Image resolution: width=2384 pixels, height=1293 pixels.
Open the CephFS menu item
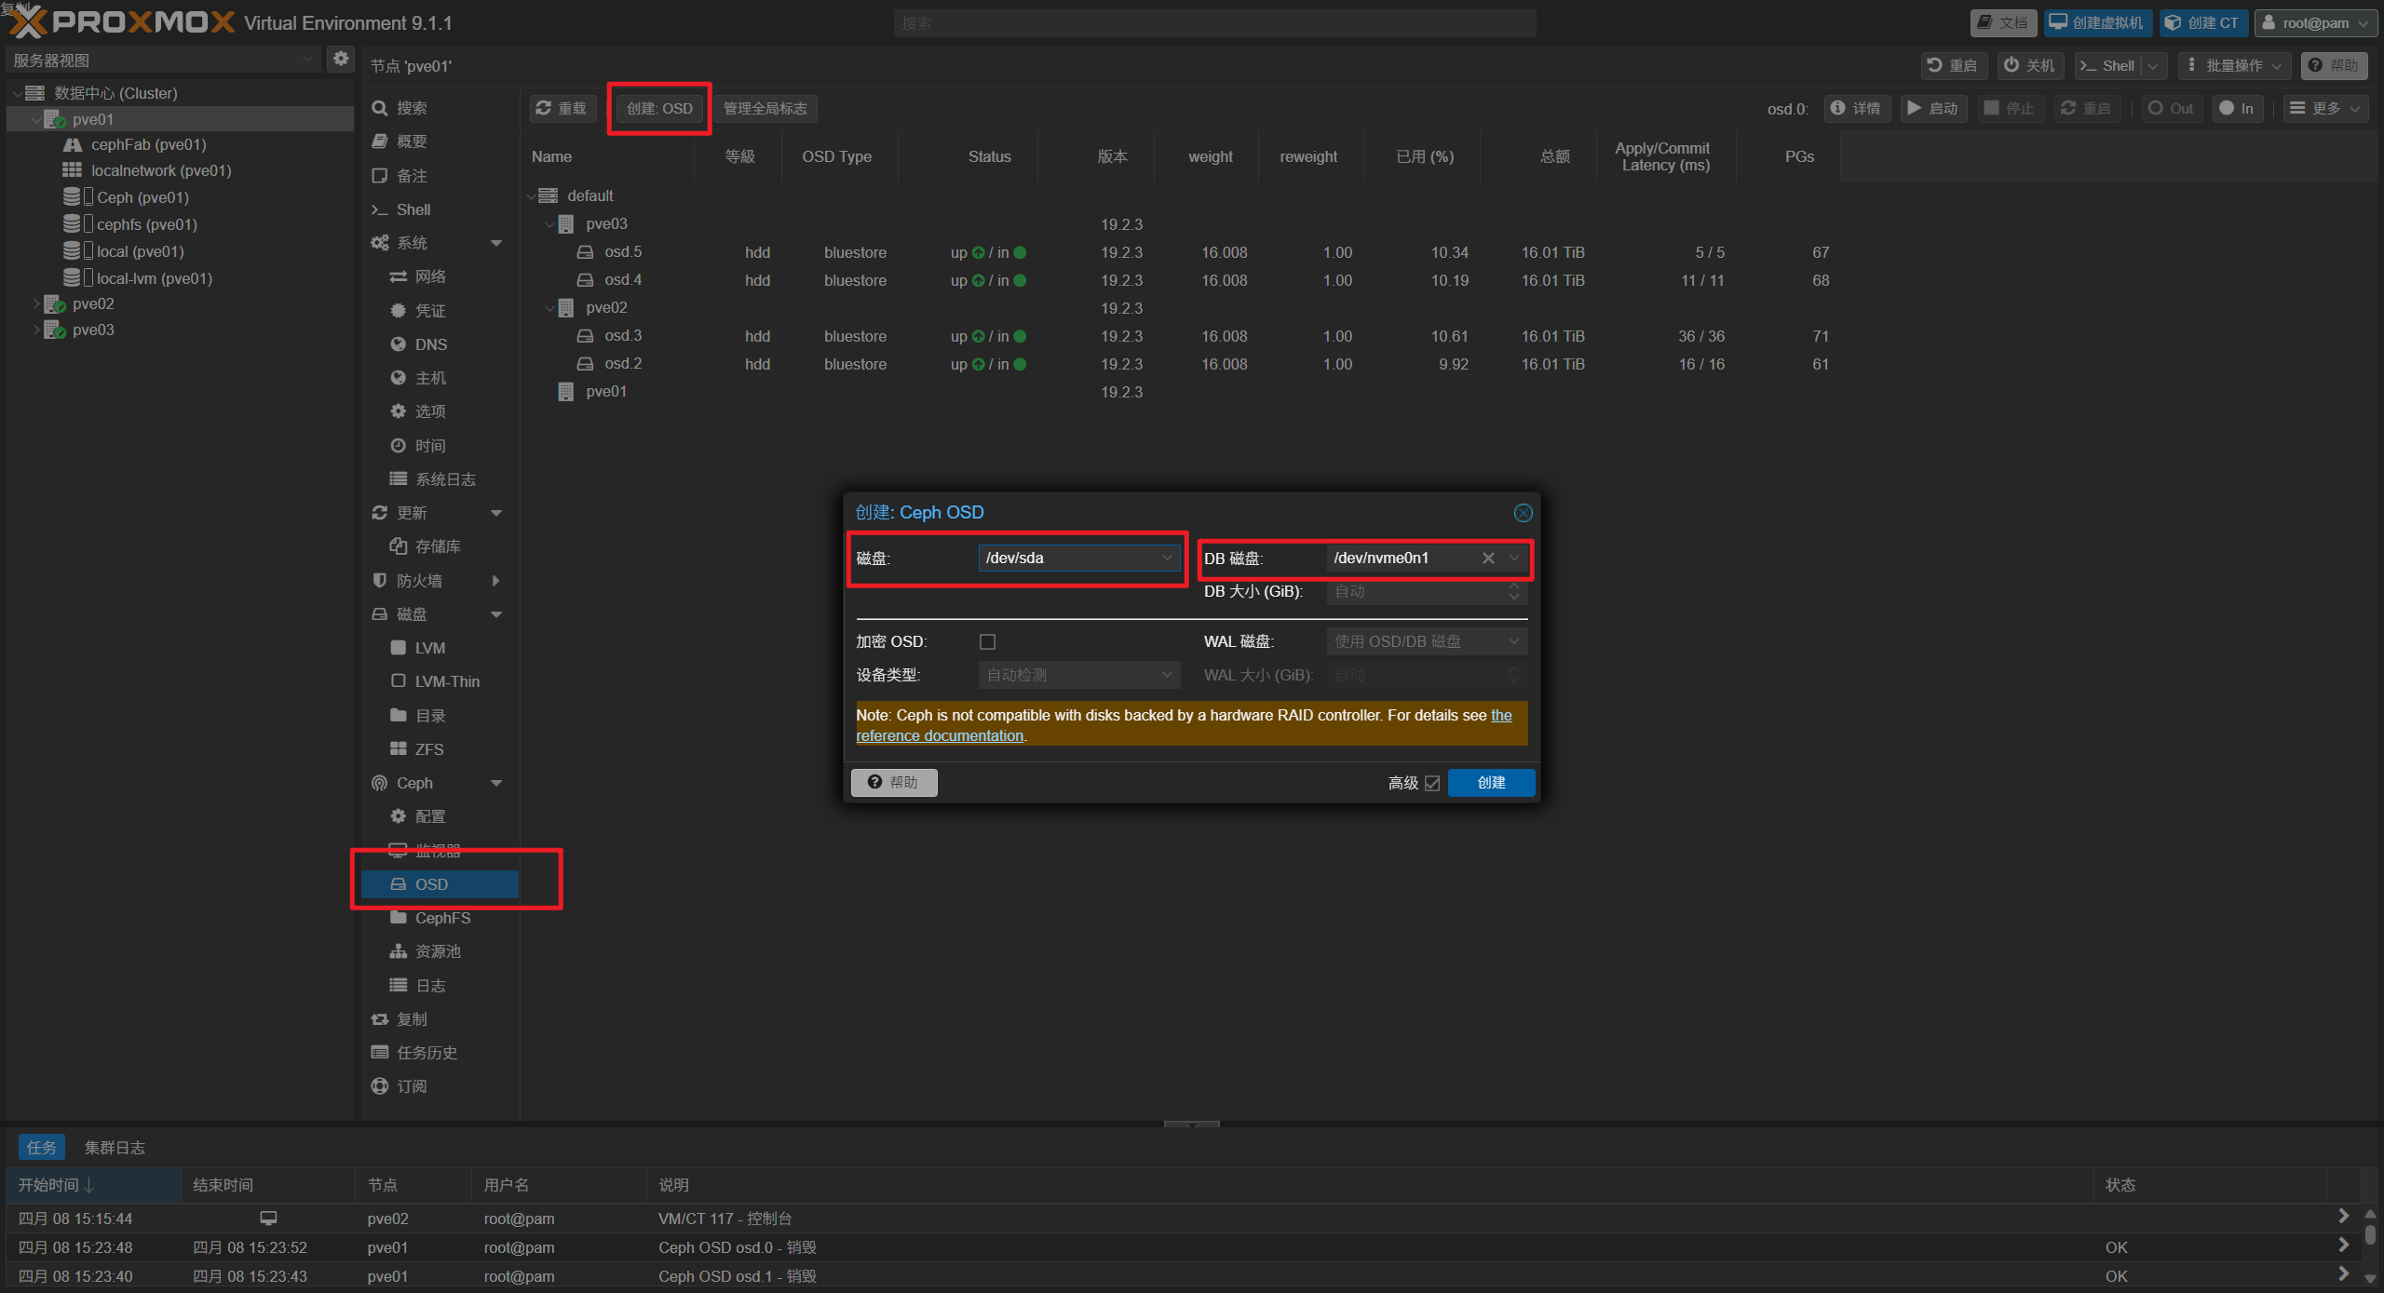[442, 918]
